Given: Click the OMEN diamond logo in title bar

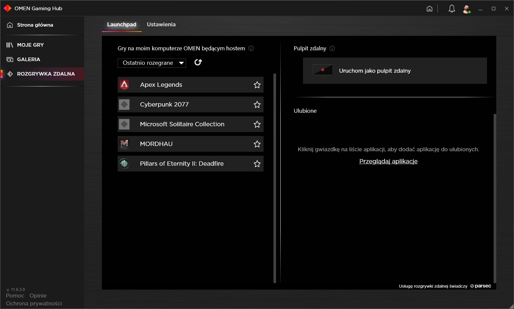Looking at the screenshot, I should coord(7,8).
